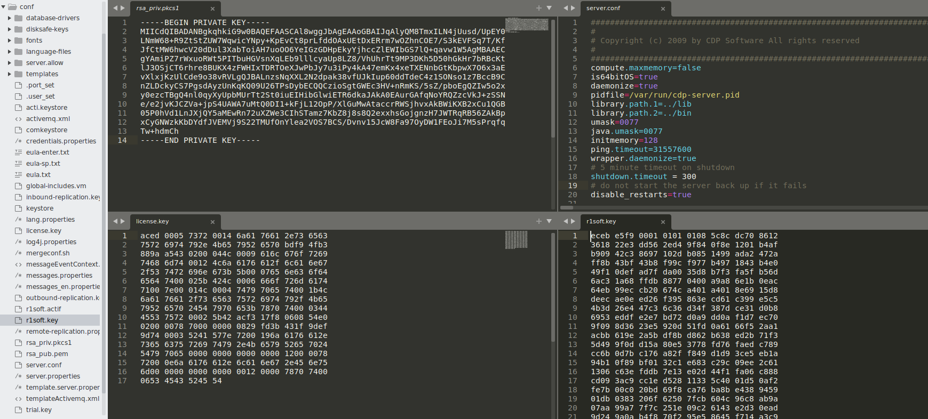Image resolution: width=928 pixels, height=419 pixels.
Task: Expand the language-files folder arrow
Action: 9,52
